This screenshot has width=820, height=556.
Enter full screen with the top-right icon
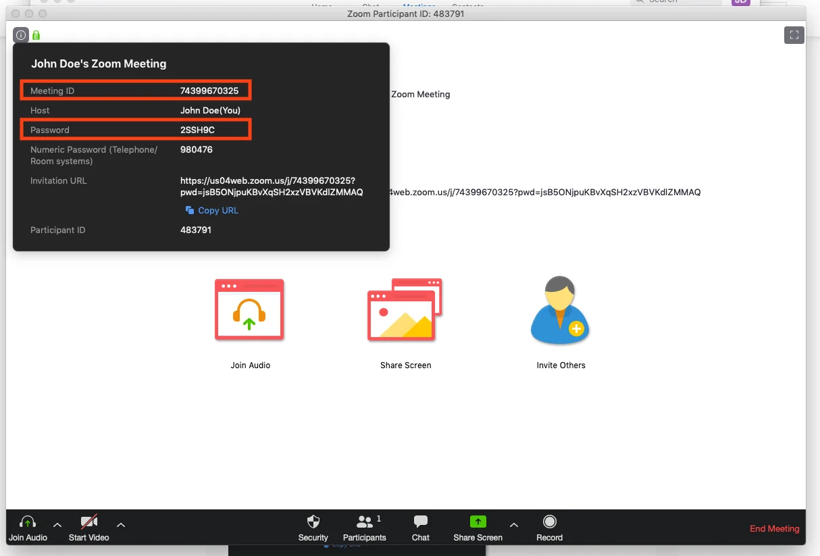coord(794,35)
